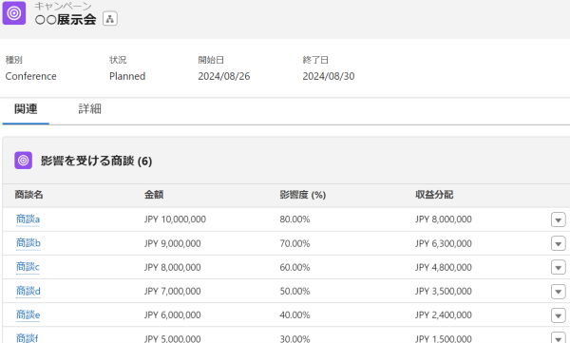This screenshot has height=343, width=570.
Task: Open campaign hierarchy icon next to ○○展示会
Action: coord(110,19)
